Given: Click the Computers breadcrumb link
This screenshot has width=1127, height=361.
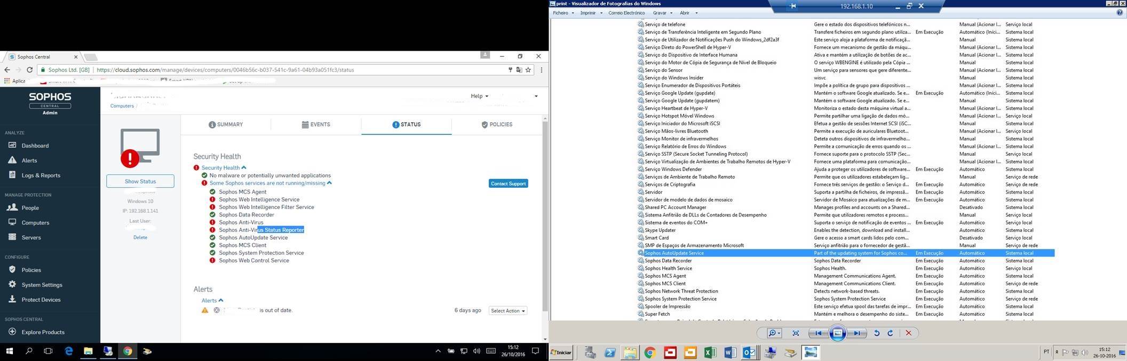Looking at the screenshot, I should (122, 106).
